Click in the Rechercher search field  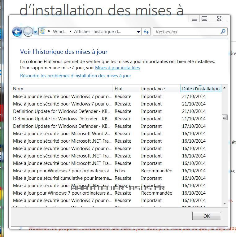(186, 32)
